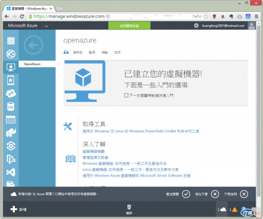Open the Linux virtual machines how-to link
263x219 pixels.
point(130,170)
